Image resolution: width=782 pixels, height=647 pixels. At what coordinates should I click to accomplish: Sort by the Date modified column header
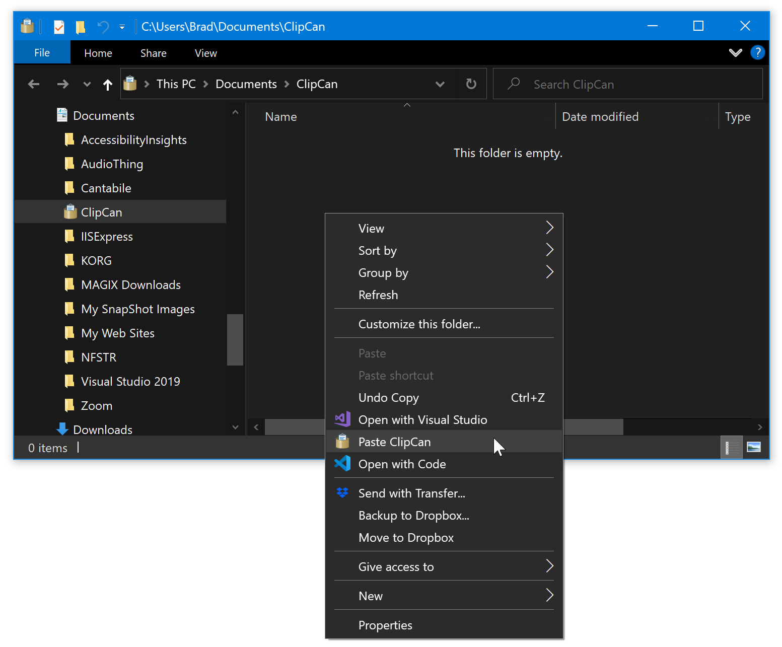pos(600,117)
